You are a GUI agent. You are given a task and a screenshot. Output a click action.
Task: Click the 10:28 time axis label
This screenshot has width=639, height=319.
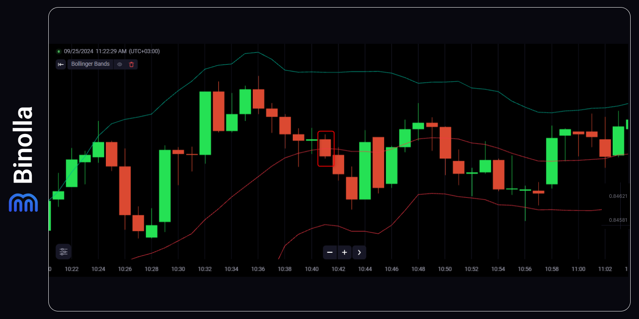point(152,269)
